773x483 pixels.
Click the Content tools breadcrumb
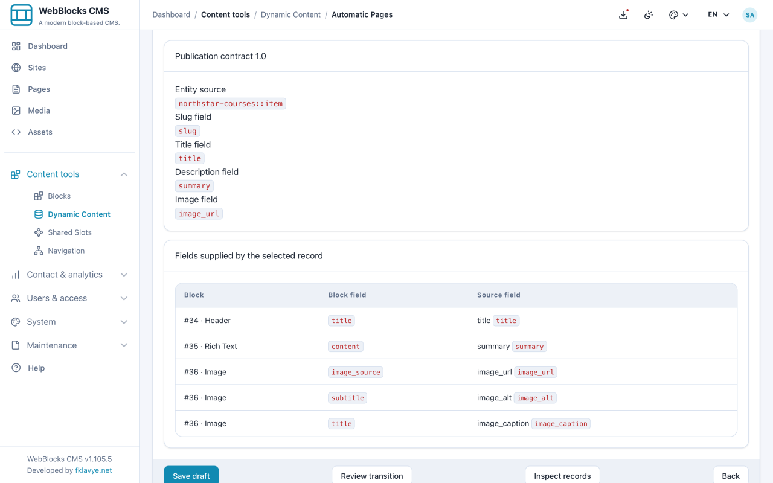(x=225, y=14)
